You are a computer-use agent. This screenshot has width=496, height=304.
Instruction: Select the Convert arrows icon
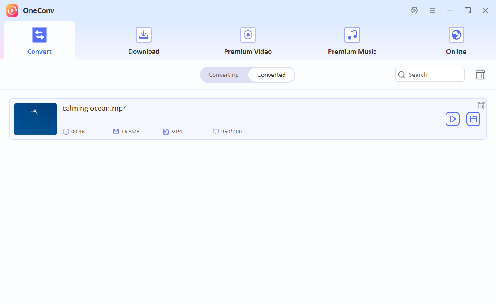tap(40, 34)
